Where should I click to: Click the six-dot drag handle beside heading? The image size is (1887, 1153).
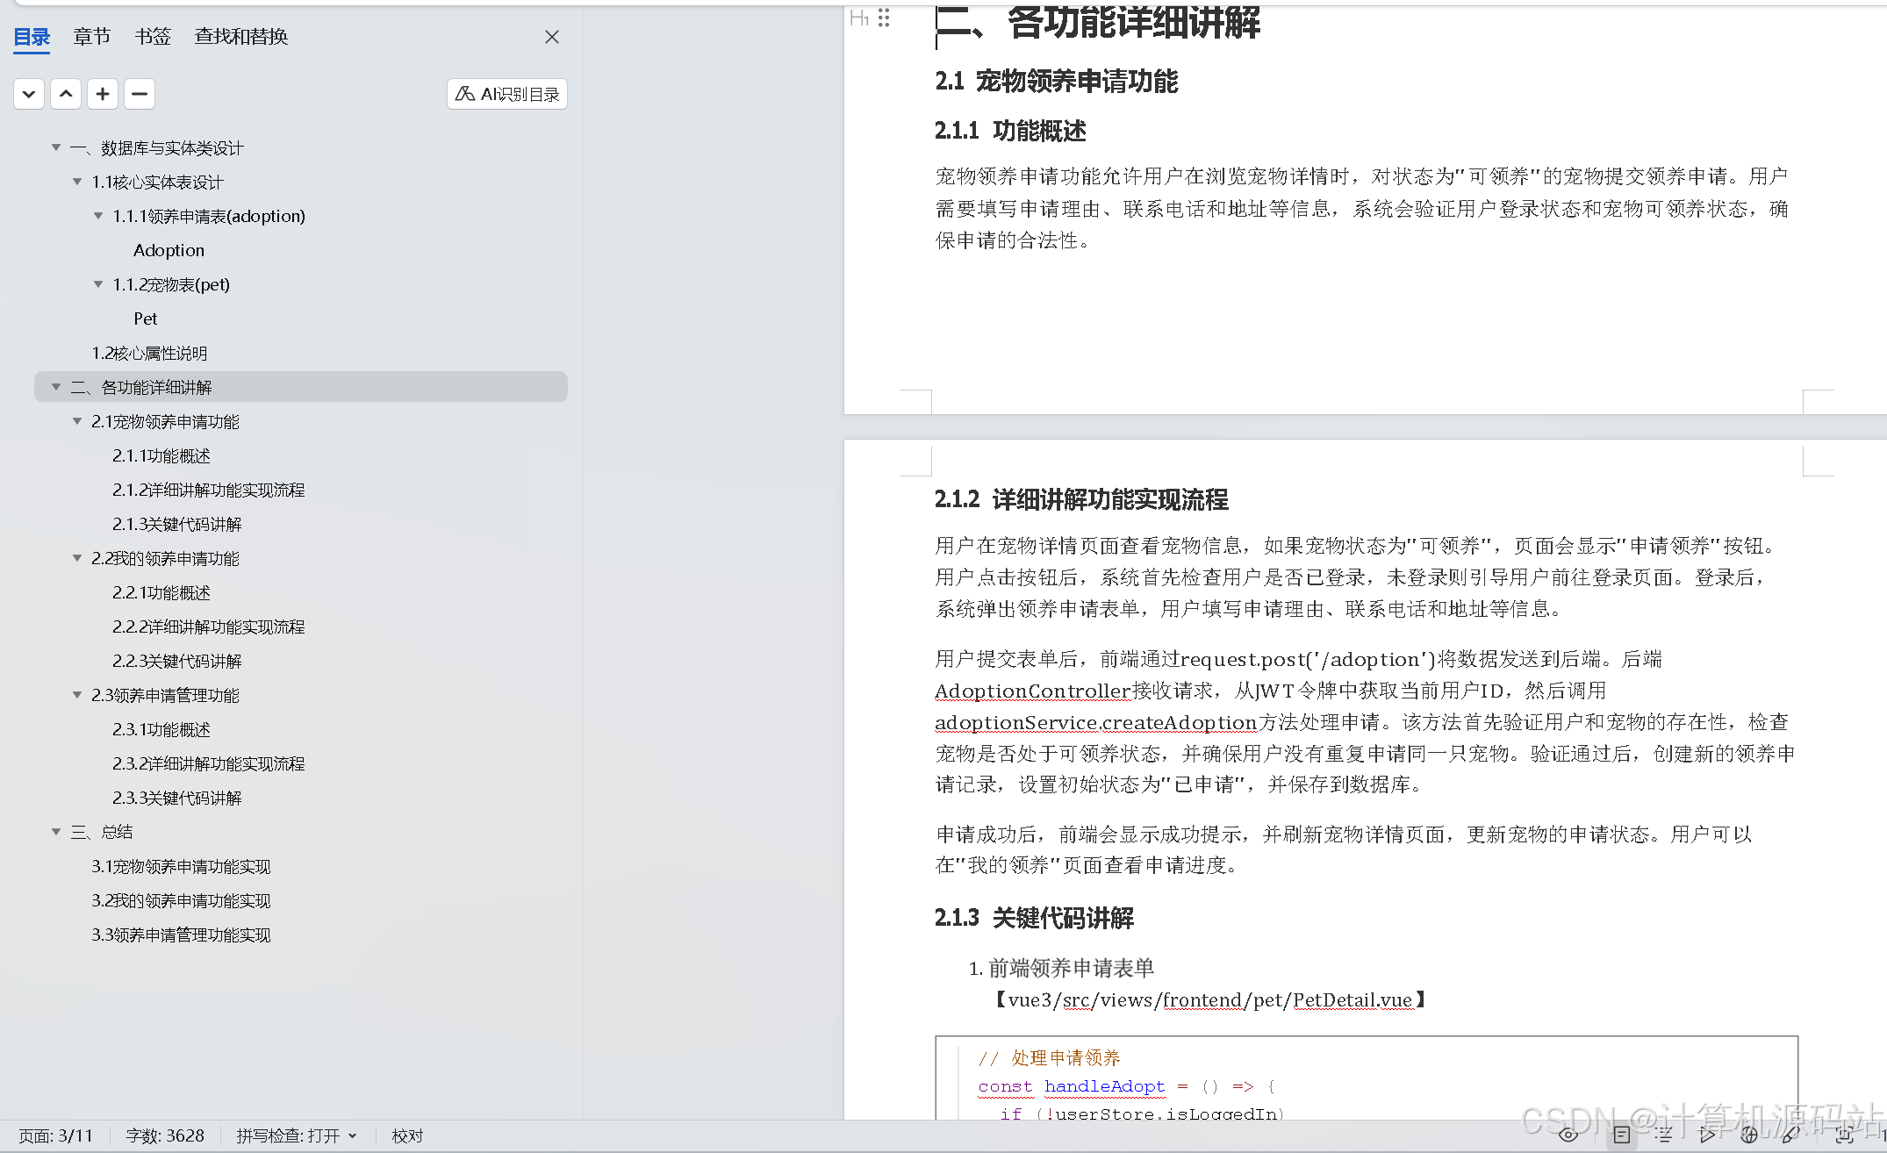[x=884, y=18]
